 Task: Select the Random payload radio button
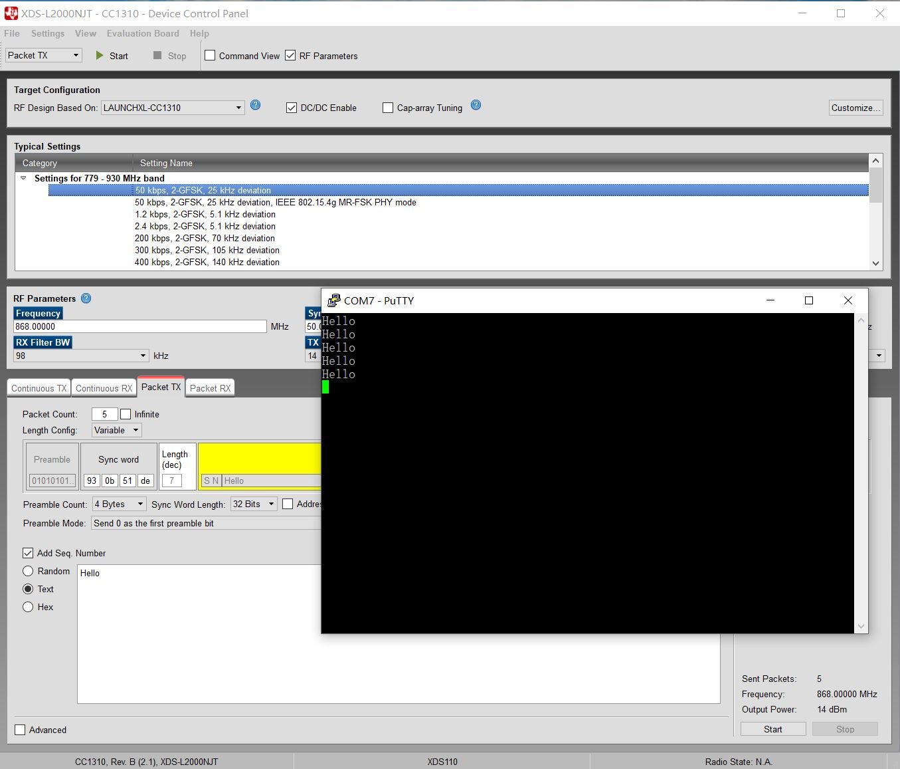pyautogui.click(x=28, y=571)
